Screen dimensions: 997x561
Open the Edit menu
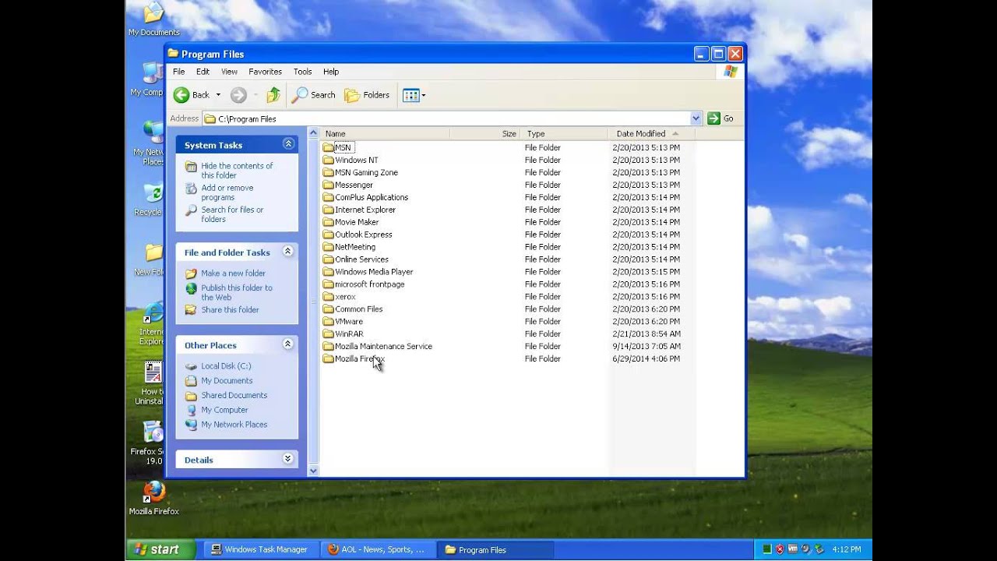[x=203, y=72]
